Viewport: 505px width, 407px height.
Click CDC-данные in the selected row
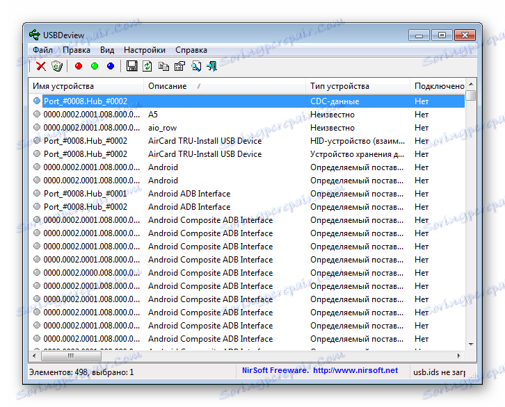(x=335, y=101)
